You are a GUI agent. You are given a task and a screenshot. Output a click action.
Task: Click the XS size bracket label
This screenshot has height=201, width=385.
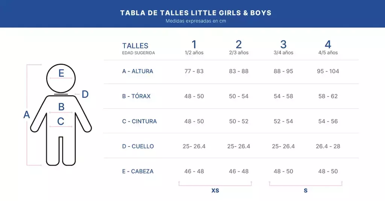coord(215,190)
